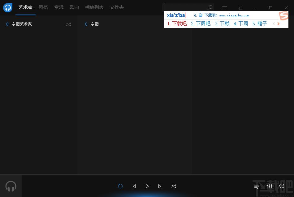Click the Sogou input method logo
This screenshot has width=294, height=197.
click(x=283, y=16)
